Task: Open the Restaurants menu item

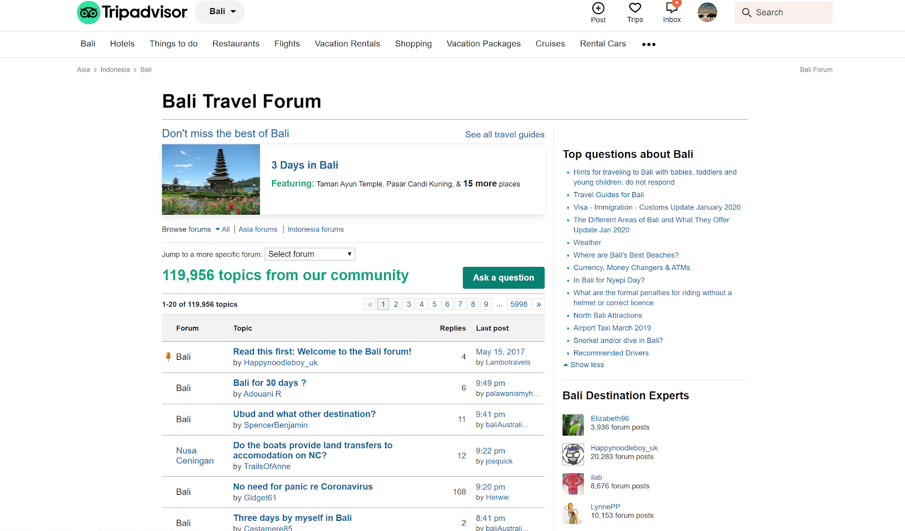Action: (x=236, y=43)
